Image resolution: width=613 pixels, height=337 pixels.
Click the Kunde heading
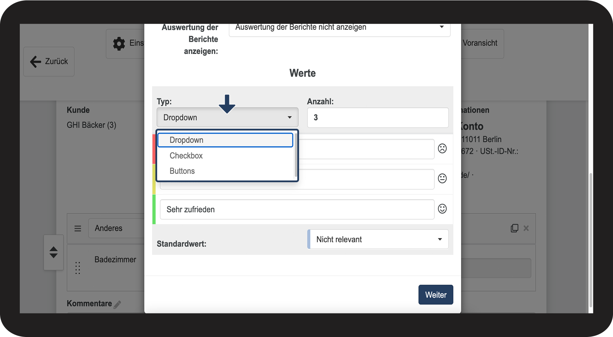pos(78,110)
